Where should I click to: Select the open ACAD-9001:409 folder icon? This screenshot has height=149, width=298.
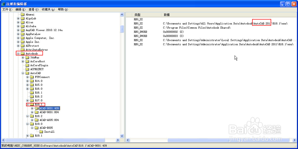coord(37,108)
